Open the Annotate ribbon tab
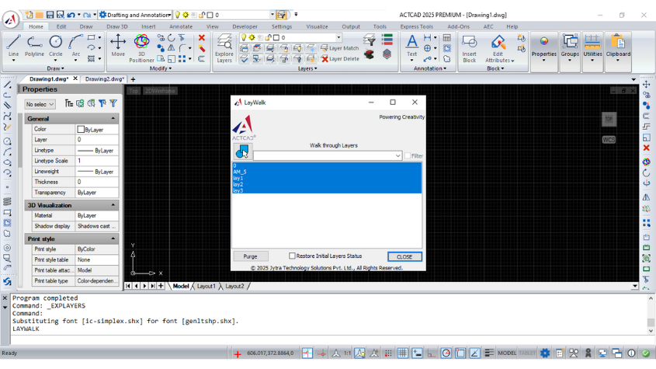Screen dimensions: 656x369 pyautogui.click(x=181, y=26)
